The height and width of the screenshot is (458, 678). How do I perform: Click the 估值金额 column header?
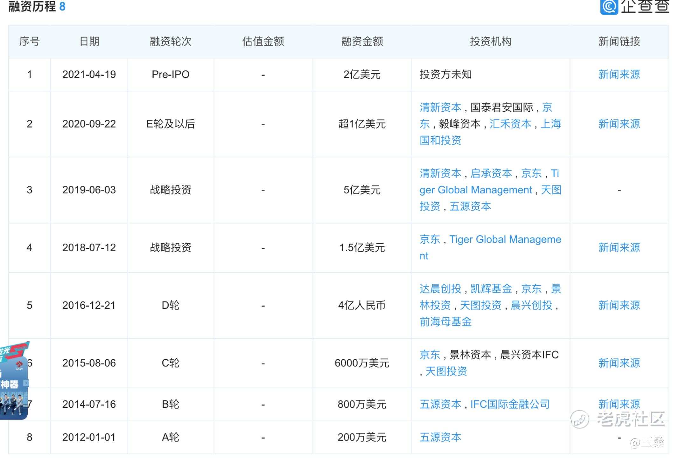point(263,41)
